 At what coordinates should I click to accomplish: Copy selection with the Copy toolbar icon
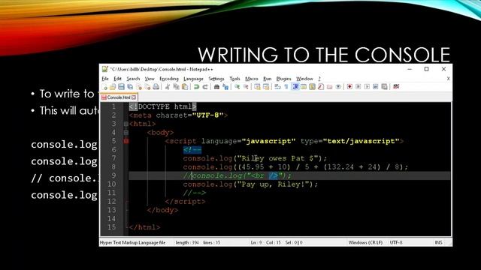[x=177, y=87]
